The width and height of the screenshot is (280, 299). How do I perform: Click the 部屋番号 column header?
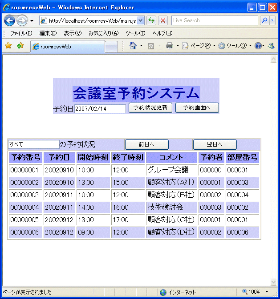(x=242, y=158)
